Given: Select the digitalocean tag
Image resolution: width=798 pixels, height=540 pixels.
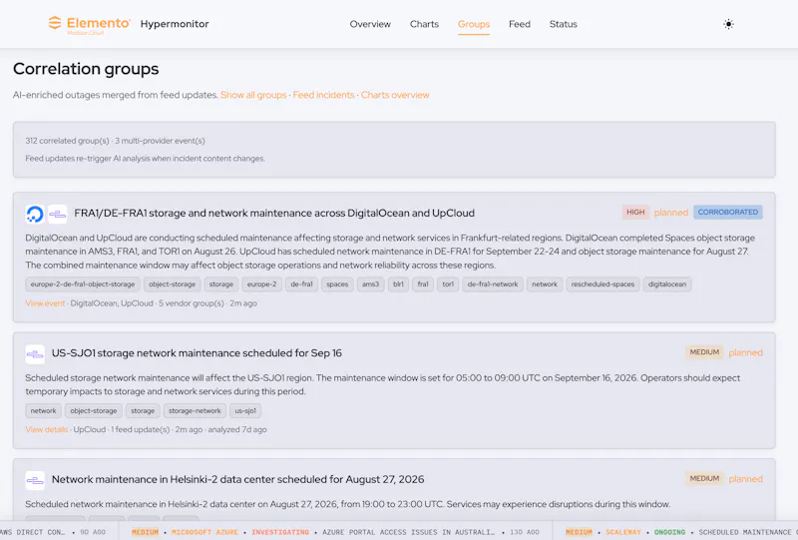Looking at the screenshot, I should coord(667,284).
